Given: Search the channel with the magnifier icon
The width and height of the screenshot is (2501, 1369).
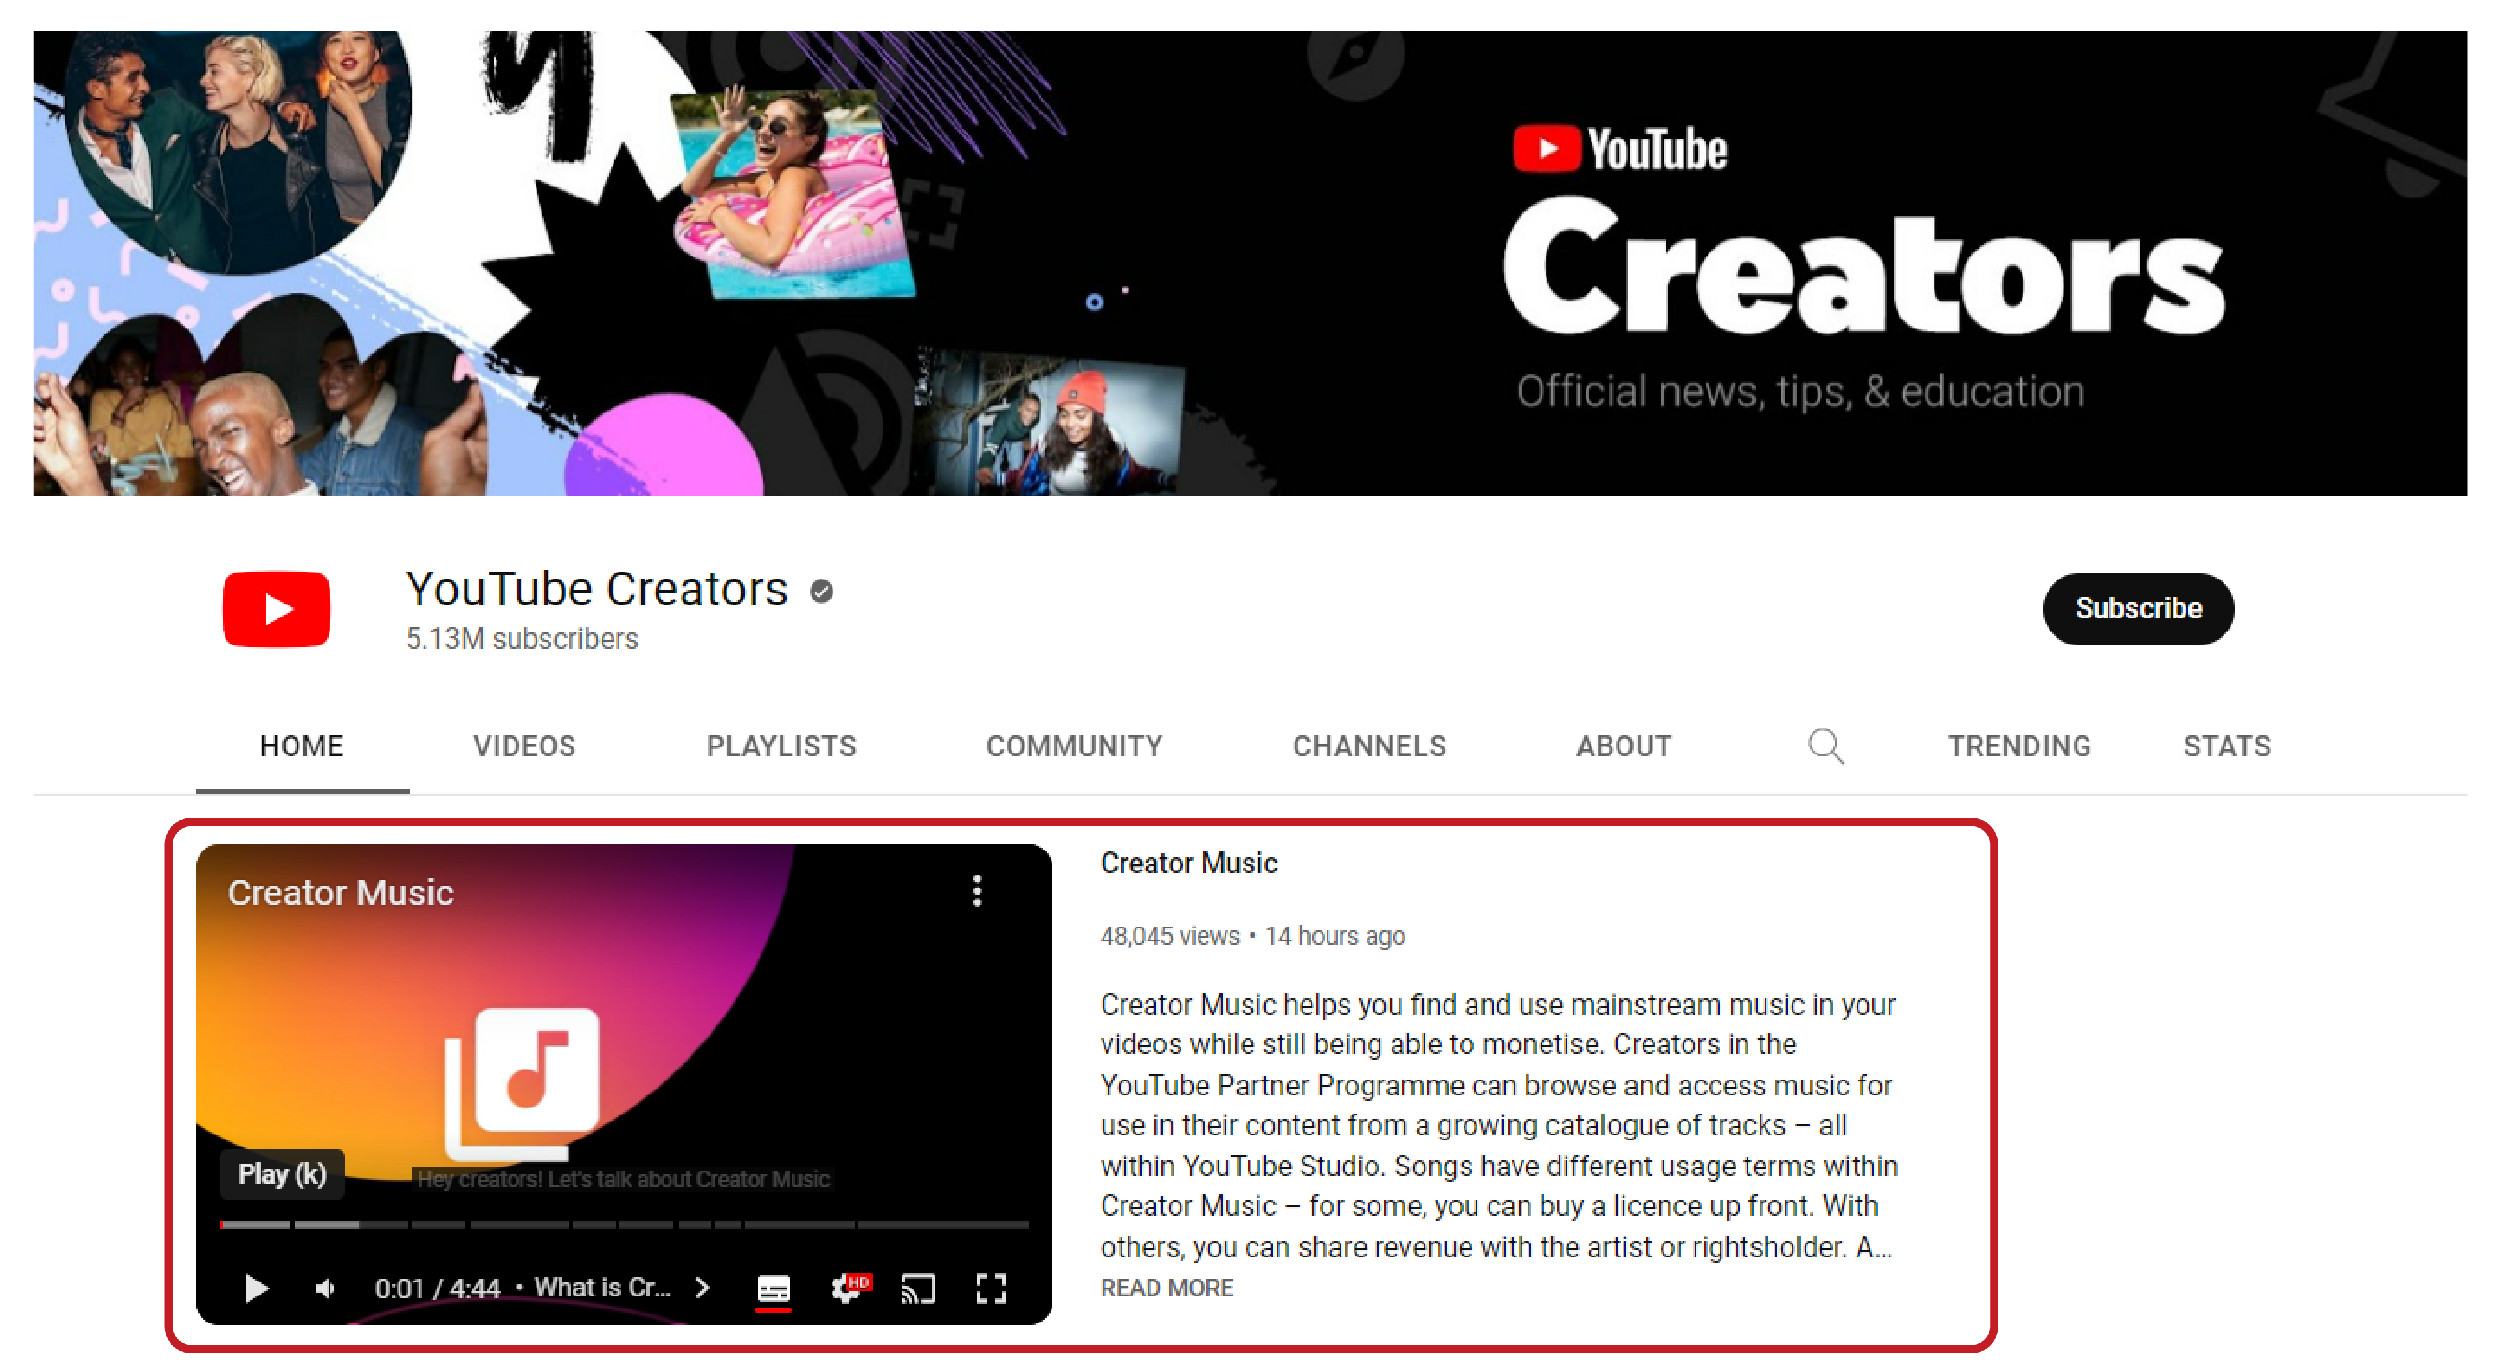Looking at the screenshot, I should pos(1824,746).
